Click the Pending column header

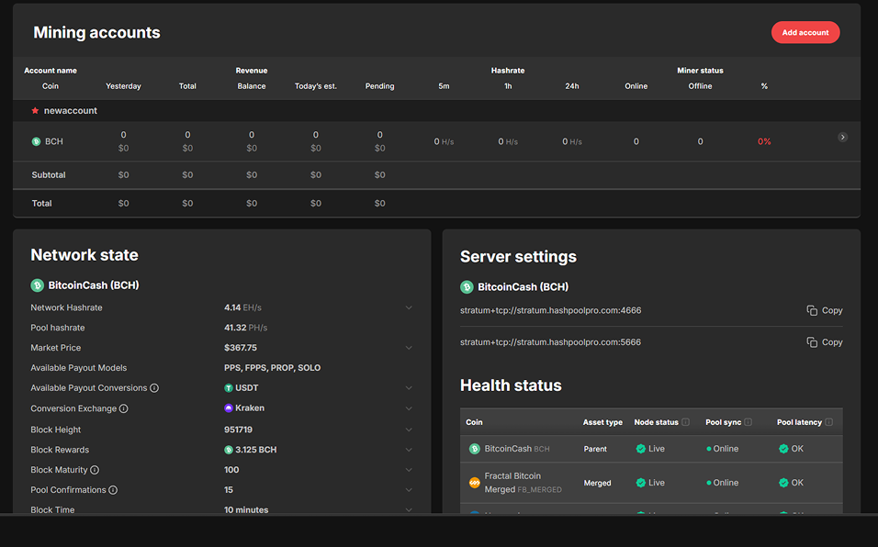(379, 86)
